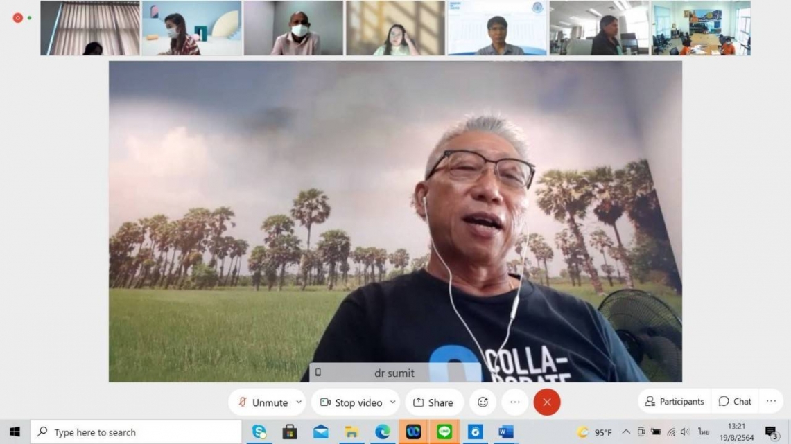Open Microsoft Word from the taskbar
The image size is (791, 444).
(506, 432)
